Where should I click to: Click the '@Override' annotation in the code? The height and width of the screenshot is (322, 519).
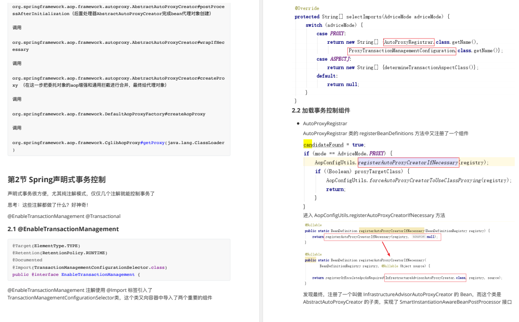(x=307, y=8)
